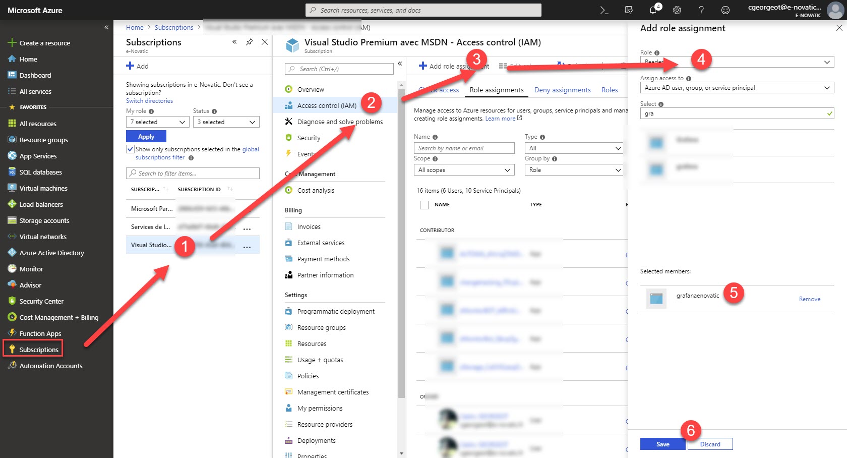
Task: Toggle show only selected subscriptions checkbox
Action: coord(131,149)
